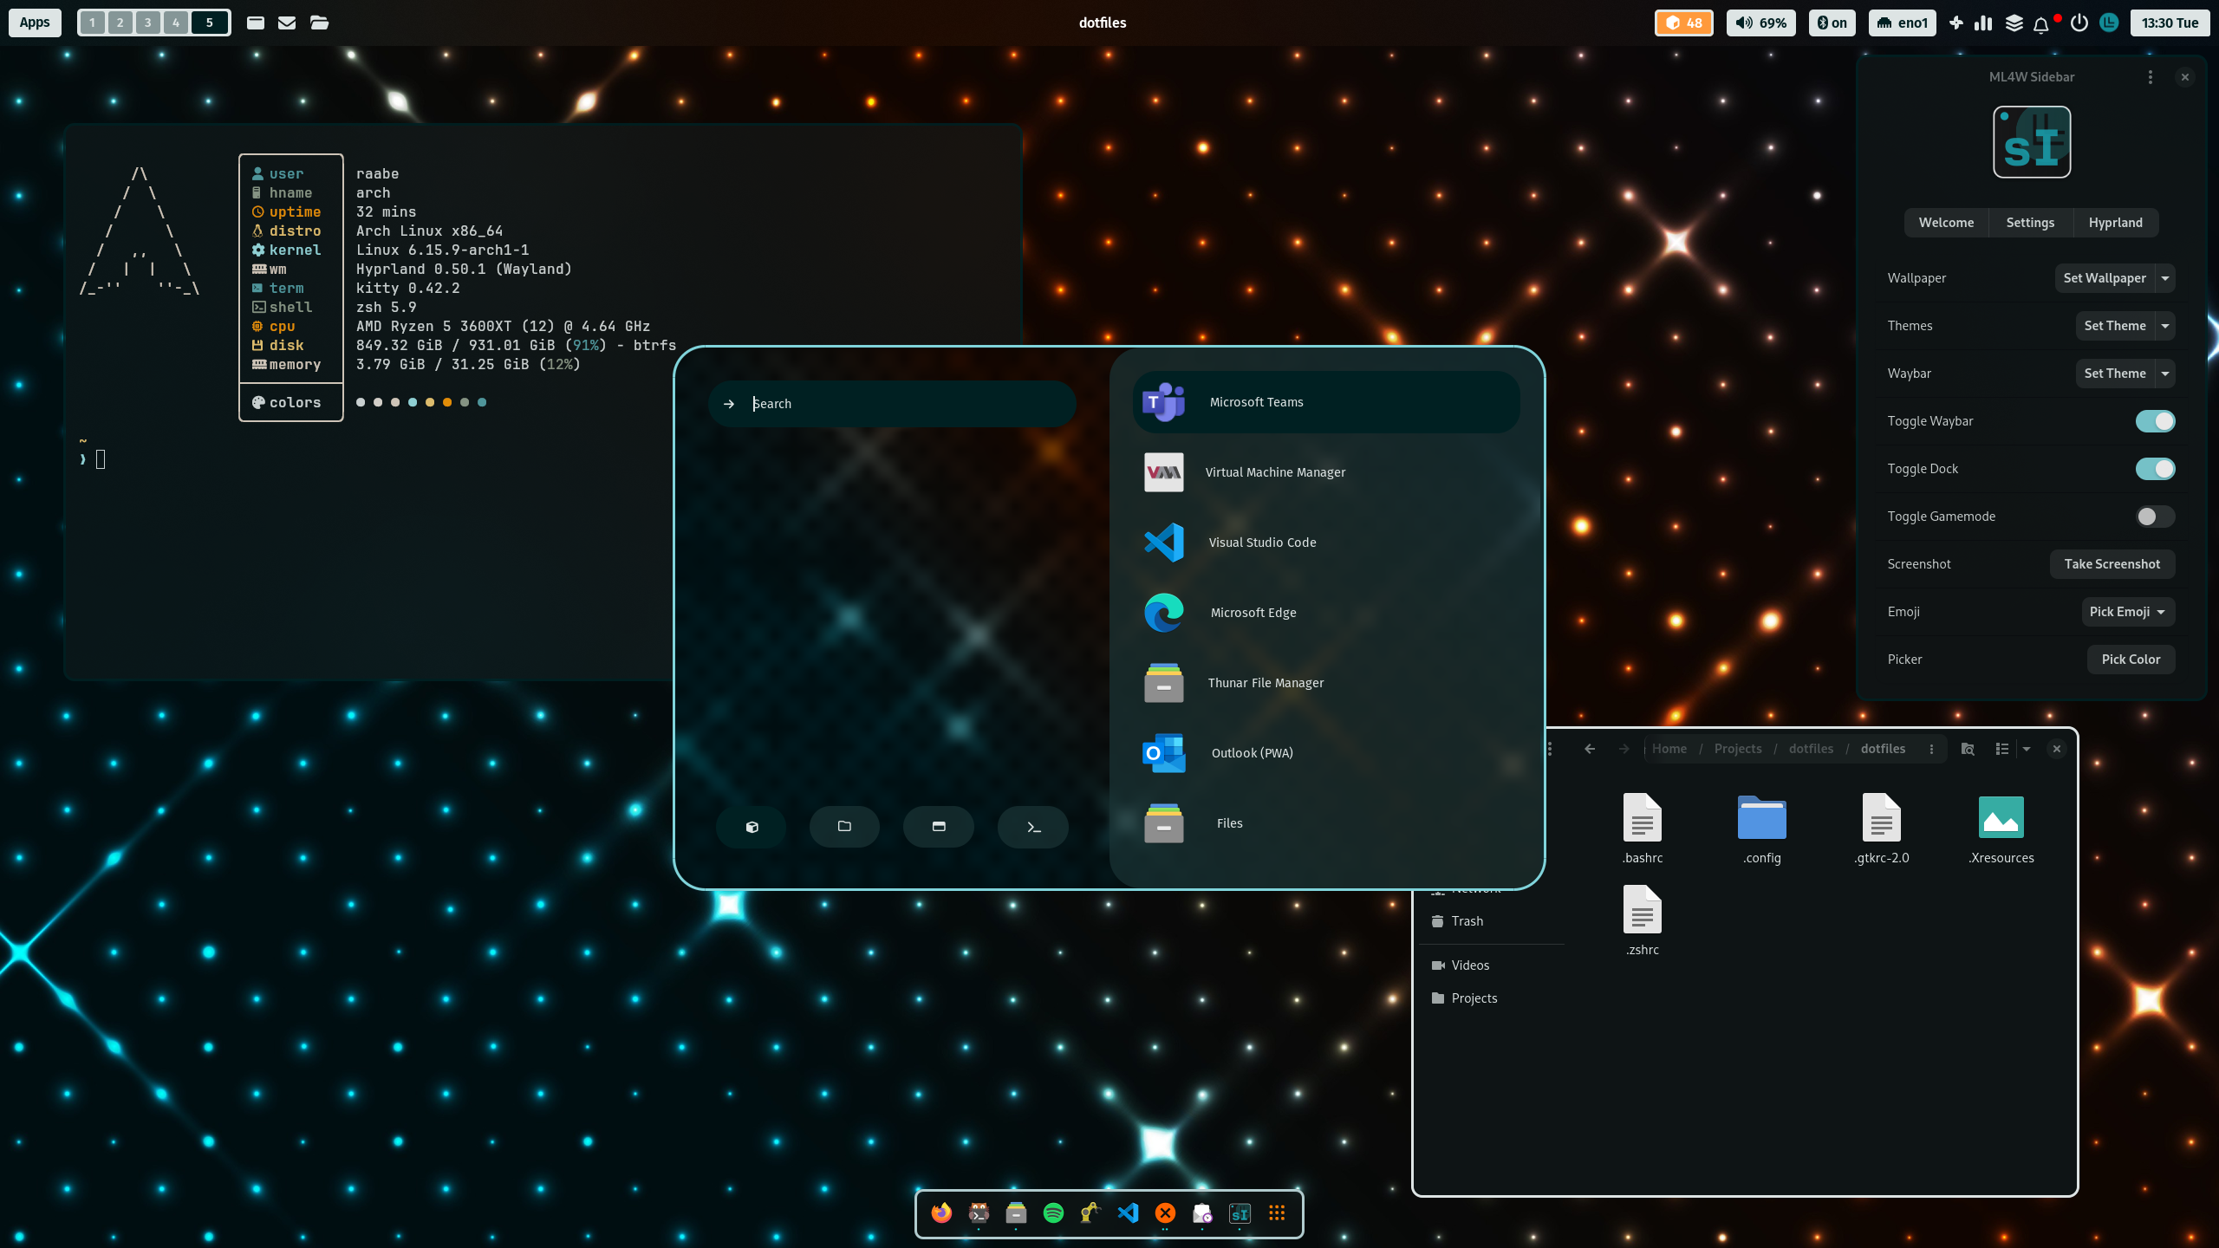Click the power icon in top bar
Screen dimensions: 2219x1248
(2079, 23)
